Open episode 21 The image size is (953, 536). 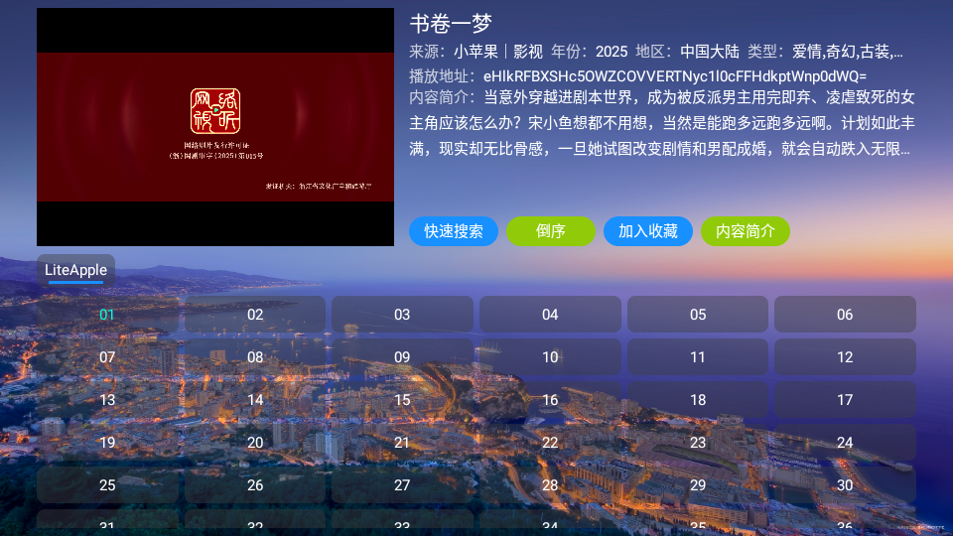pos(402,443)
